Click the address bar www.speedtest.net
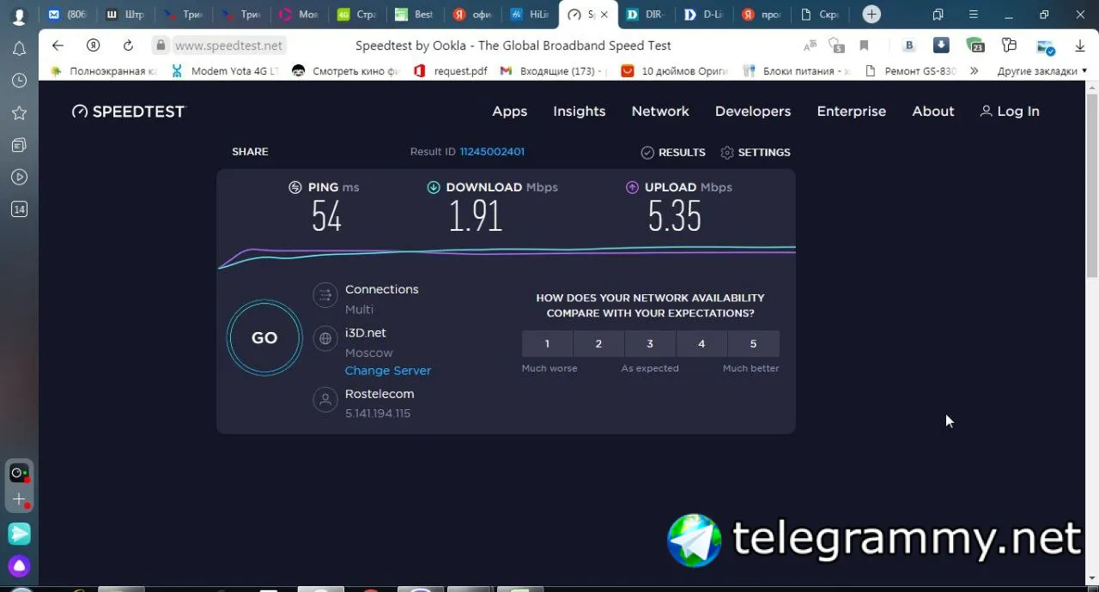1099x592 pixels. (228, 45)
